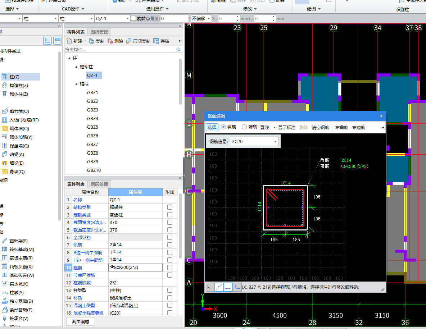The width and height of the screenshot is (426, 329).
Task: Click the search magnifier in component search
Action: [178, 50]
